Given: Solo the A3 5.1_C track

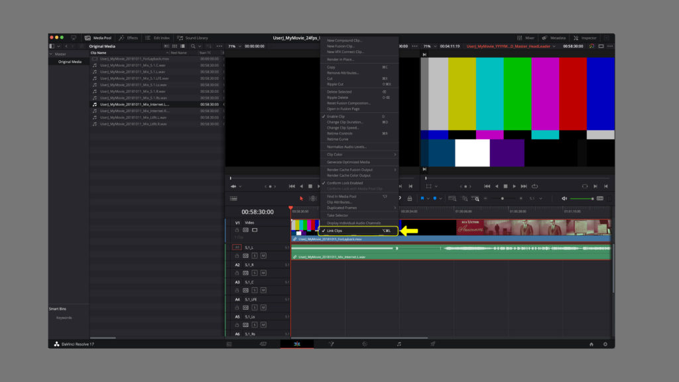Looking at the screenshot, I should click(255, 290).
